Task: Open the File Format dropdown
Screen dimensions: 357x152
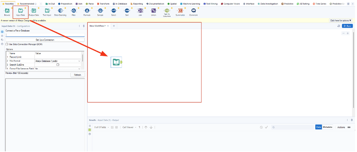Action: pos(79,61)
